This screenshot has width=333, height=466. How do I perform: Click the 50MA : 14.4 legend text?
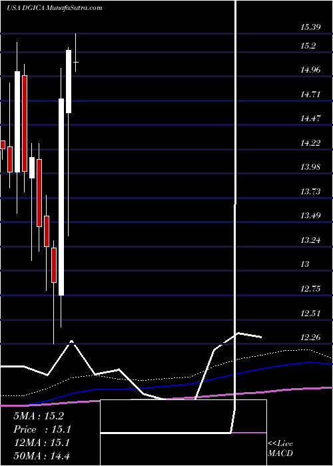click(42, 455)
